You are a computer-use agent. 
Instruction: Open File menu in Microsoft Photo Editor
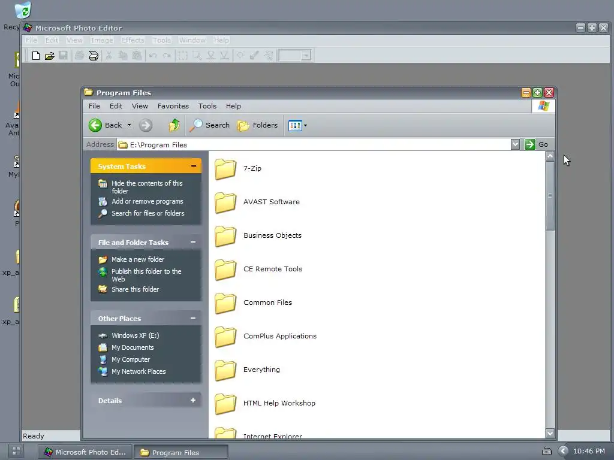(x=31, y=40)
